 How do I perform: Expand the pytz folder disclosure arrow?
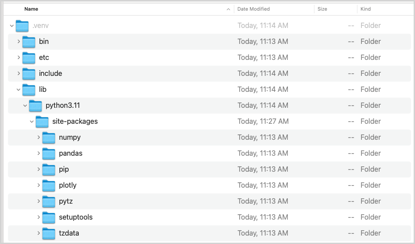pyautogui.click(x=39, y=201)
